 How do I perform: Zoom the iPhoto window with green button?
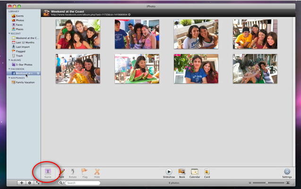[x=19, y=6]
